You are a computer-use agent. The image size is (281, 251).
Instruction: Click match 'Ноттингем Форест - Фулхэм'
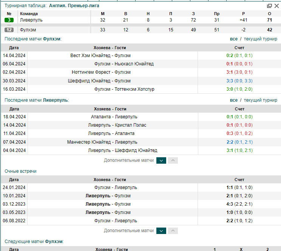click(x=101, y=72)
